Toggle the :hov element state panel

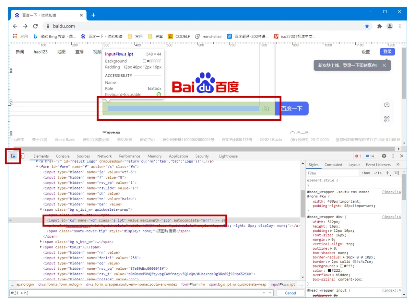coord(366,173)
